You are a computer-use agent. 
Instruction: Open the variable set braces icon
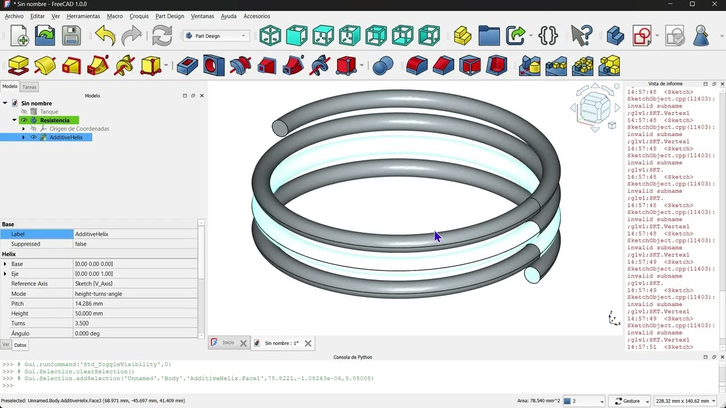click(548, 36)
